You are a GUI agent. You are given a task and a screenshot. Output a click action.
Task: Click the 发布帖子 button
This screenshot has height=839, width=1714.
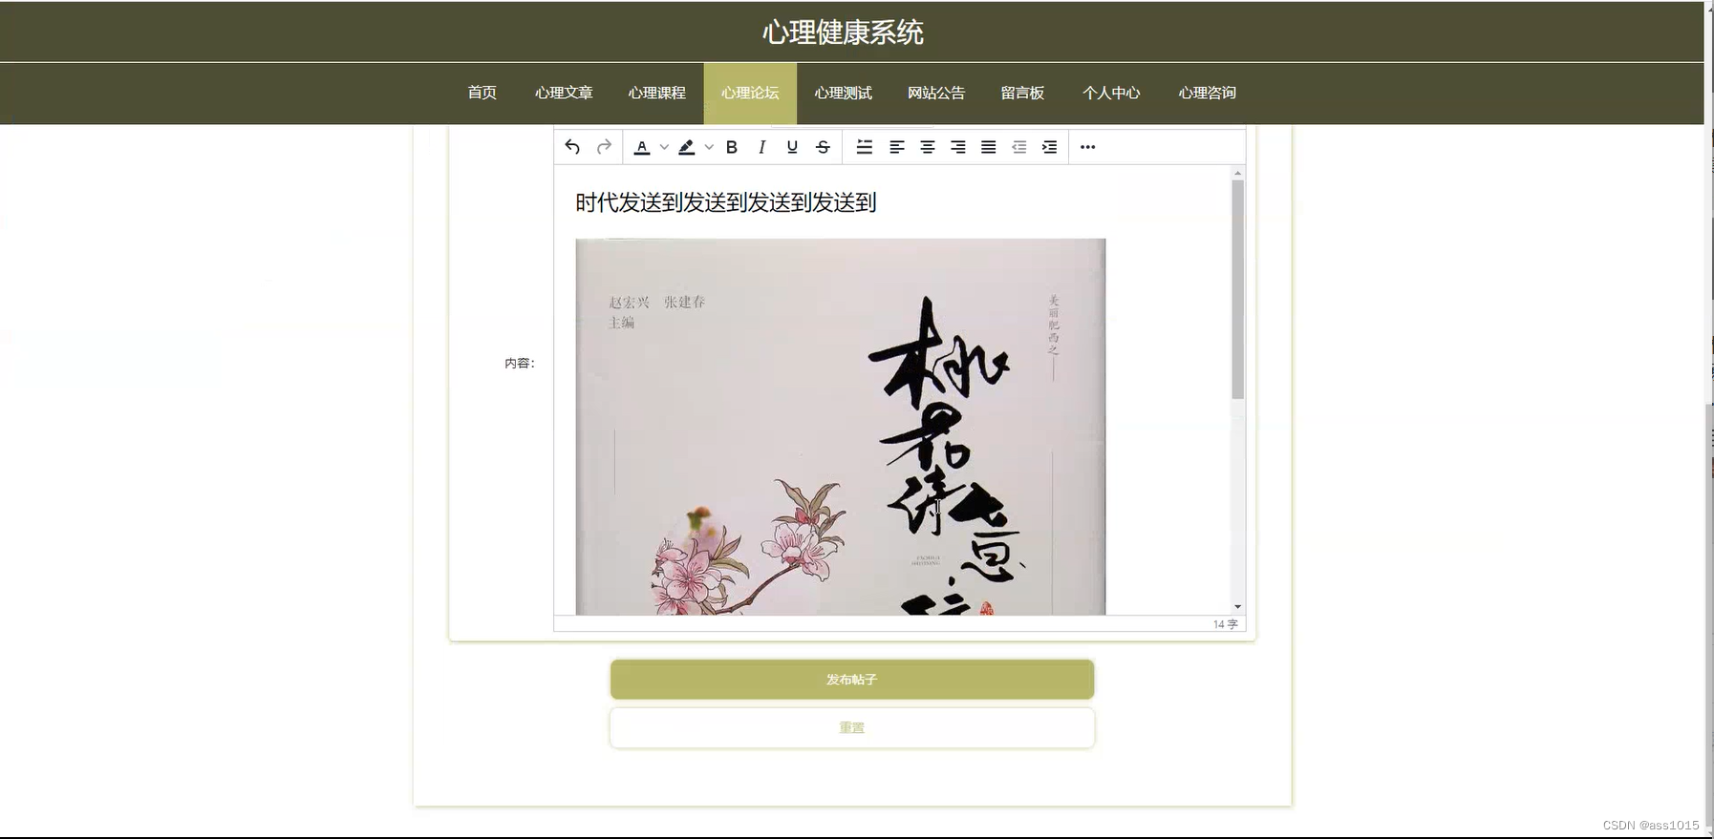tap(852, 680)
